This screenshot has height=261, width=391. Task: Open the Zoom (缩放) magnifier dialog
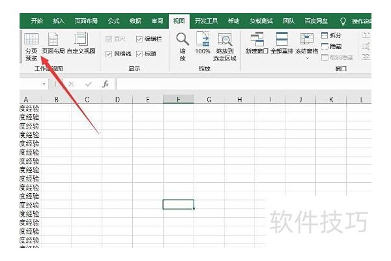182,47
